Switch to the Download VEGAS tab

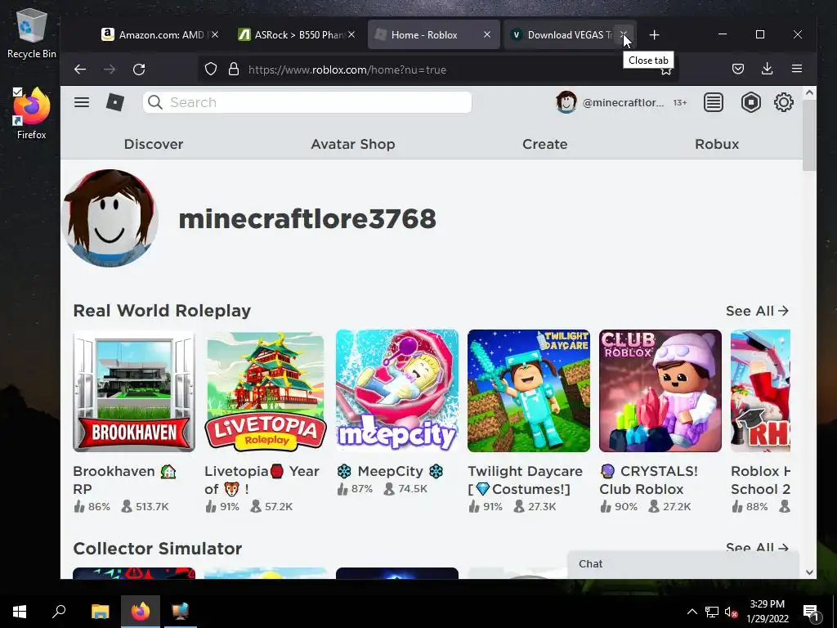coord(569,34)
